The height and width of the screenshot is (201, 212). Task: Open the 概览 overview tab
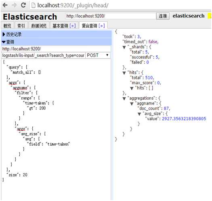click(x=7, y=25)
